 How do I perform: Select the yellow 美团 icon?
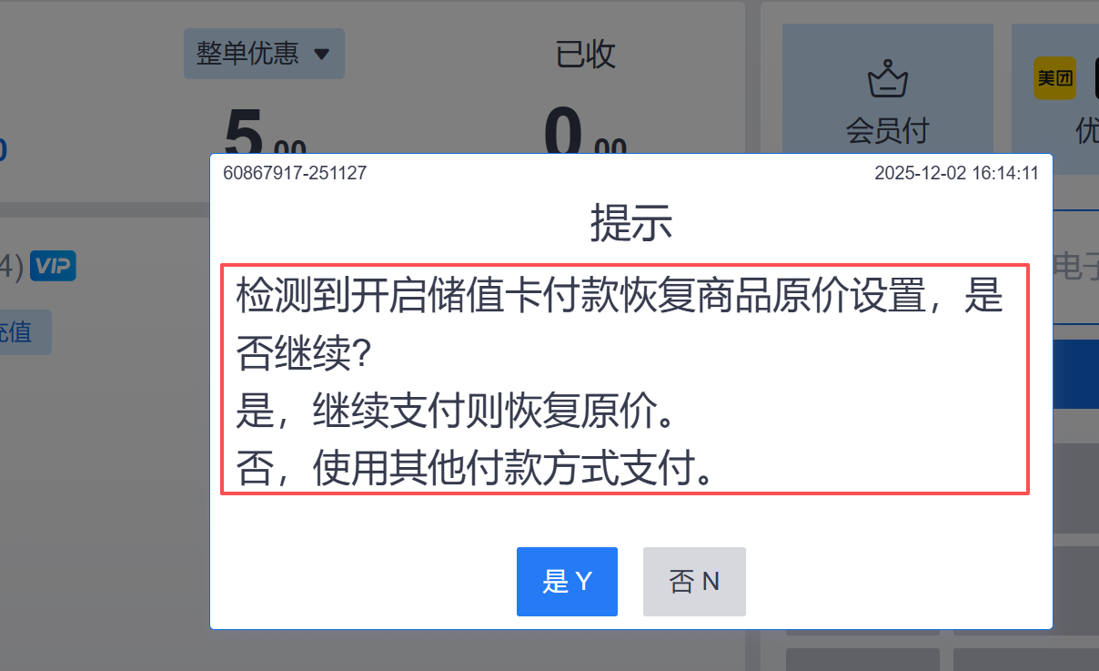click(1054, 78)
